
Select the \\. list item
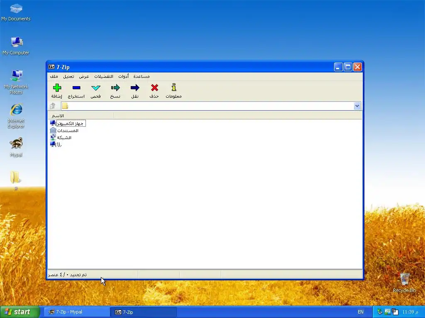point(59,145)
